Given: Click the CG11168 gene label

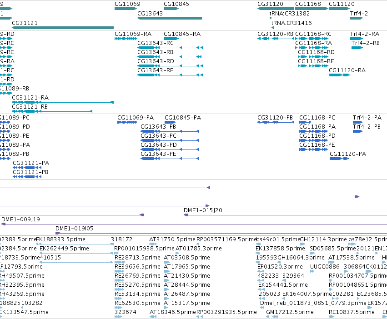Looking at the screenshot, I should click(308, 4).
